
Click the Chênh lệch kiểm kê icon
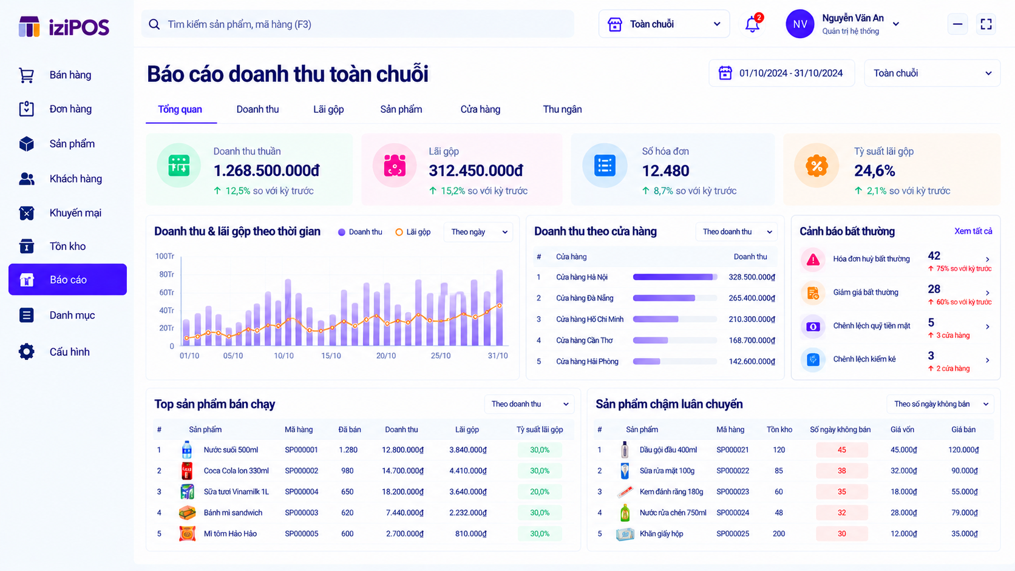pyautogui.click(x=813, y=360)
